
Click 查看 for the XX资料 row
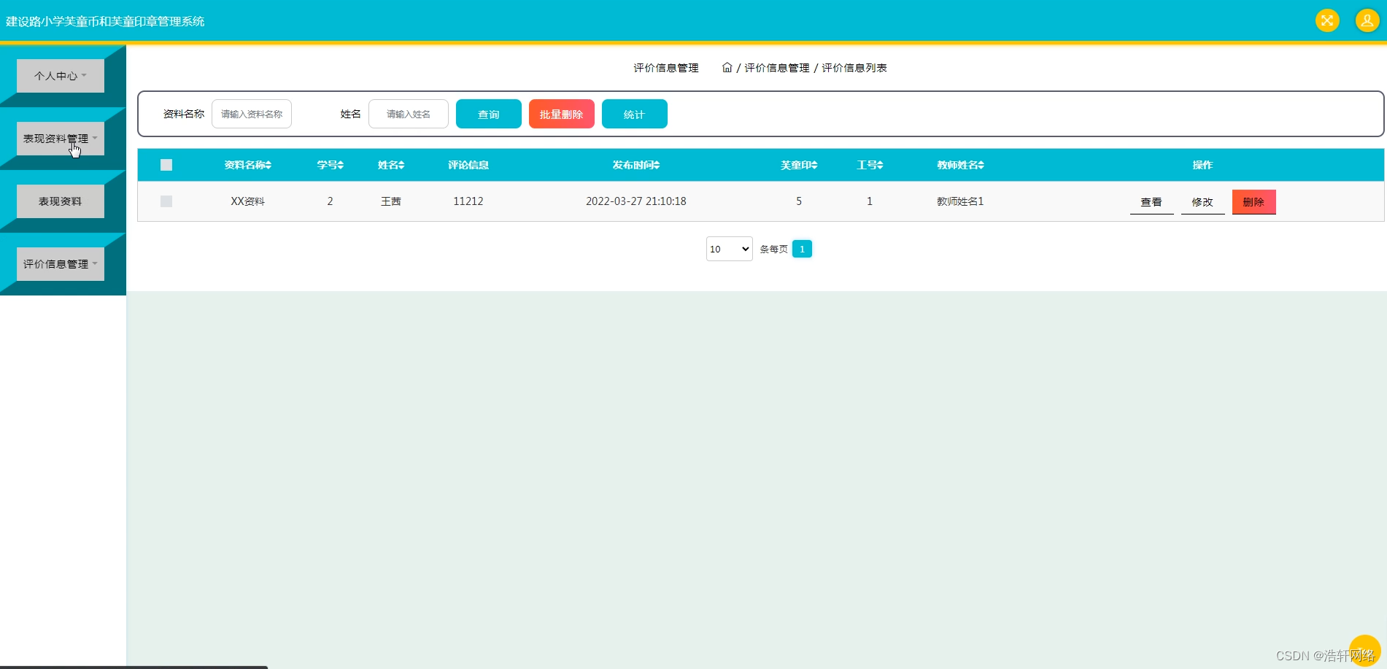1151,202
